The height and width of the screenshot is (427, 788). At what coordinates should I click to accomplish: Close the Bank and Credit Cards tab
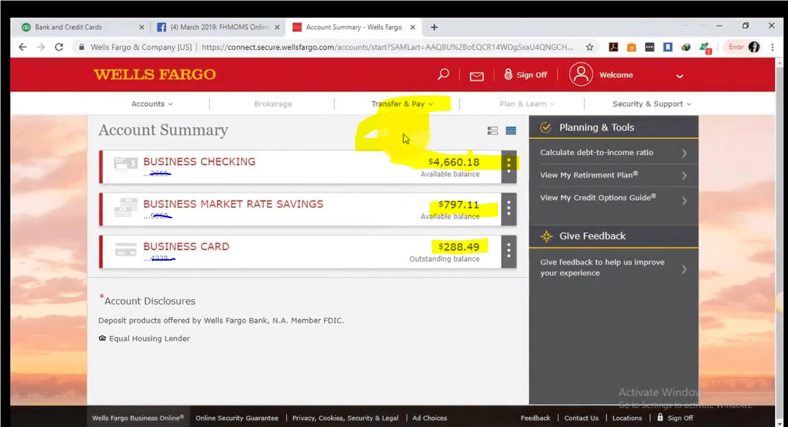pos(141,27)
